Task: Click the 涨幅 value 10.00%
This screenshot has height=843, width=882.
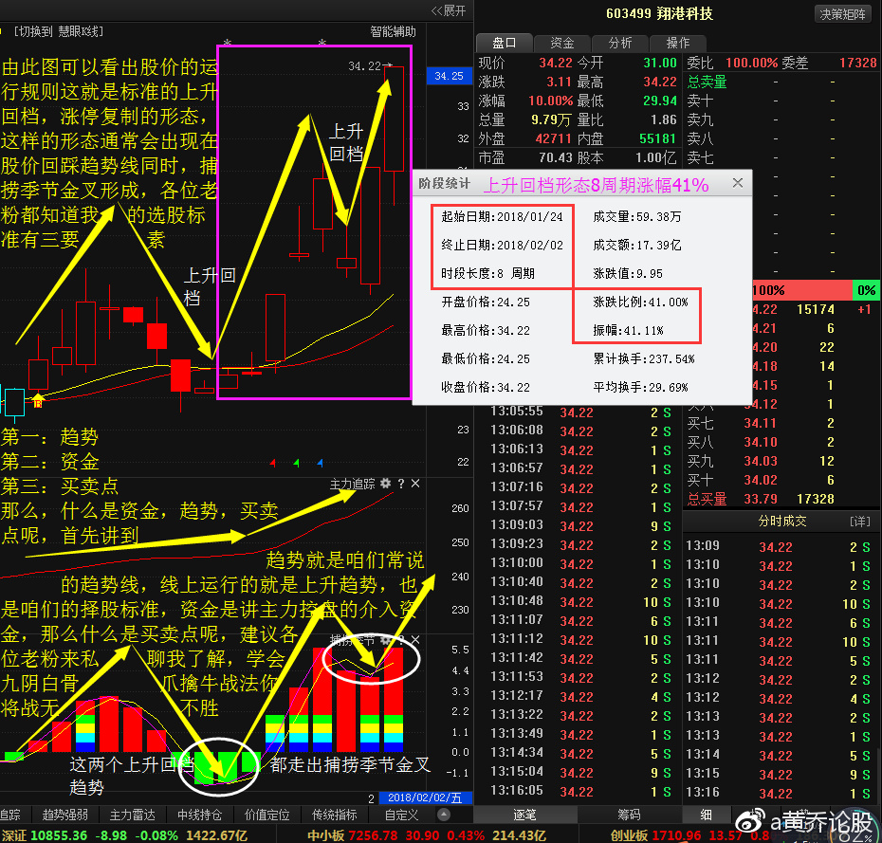Action: pyautogui.click(x=550, y=101)
